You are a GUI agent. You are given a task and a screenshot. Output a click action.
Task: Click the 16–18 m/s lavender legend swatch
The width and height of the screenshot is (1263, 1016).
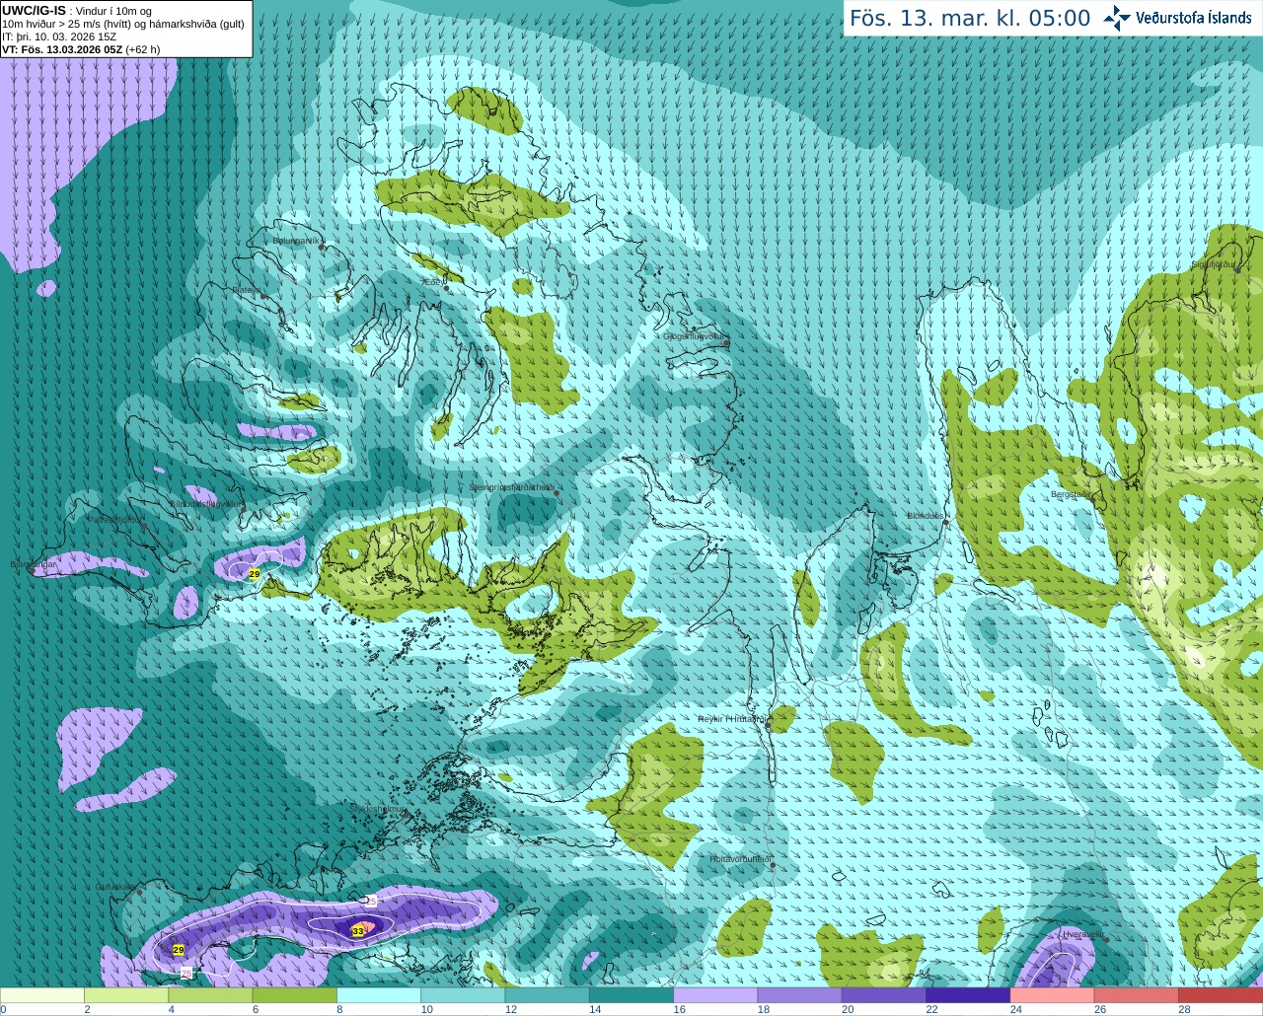pos(715,995)
